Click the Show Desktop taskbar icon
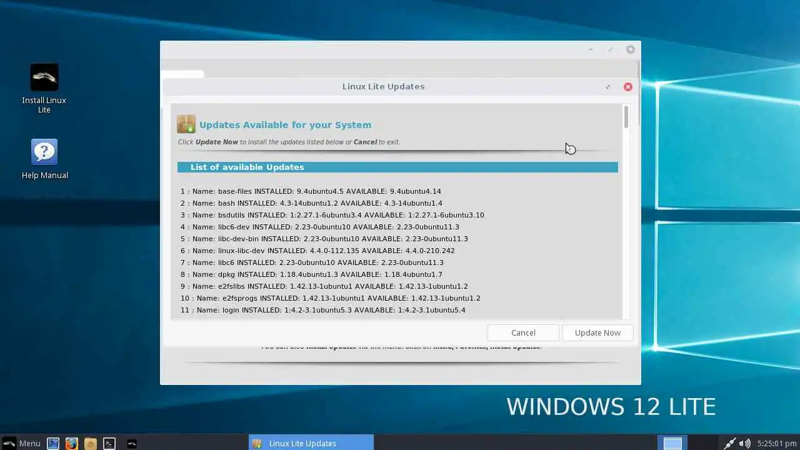Viewport: 800px width, 450px height. [53, 443]
